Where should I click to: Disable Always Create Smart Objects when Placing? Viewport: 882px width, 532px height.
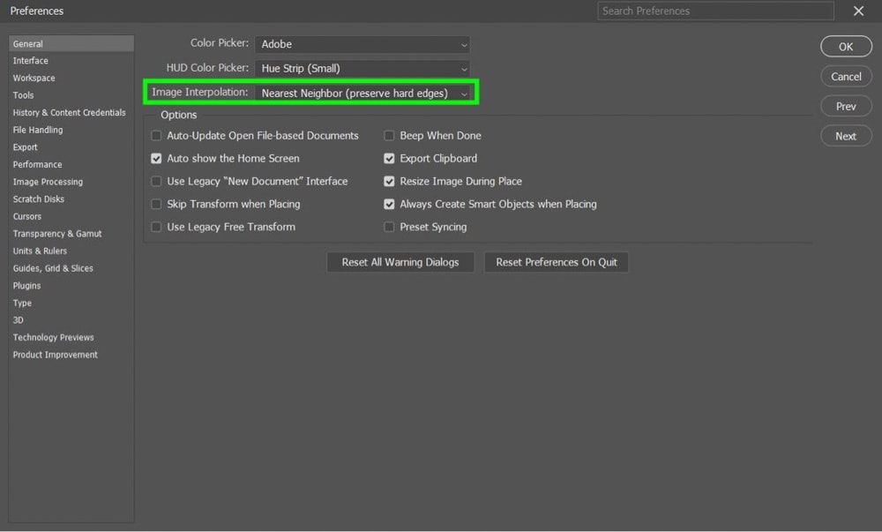coord(389,204)
